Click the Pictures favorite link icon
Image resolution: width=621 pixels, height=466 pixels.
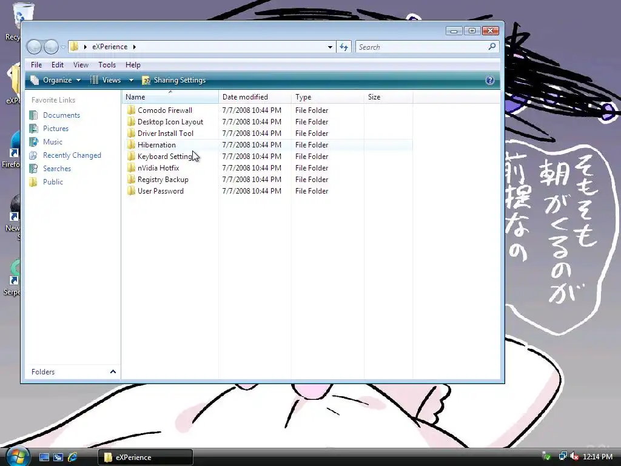pyautogui.click(x=34, y=129)
